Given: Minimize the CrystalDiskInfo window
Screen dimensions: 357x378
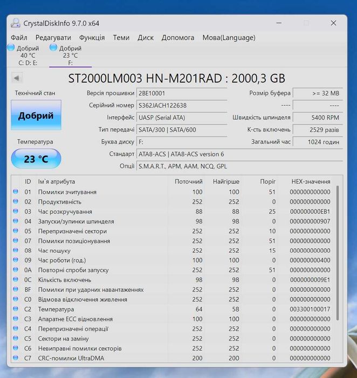Looking at the screenshot, I should point(279,23).
